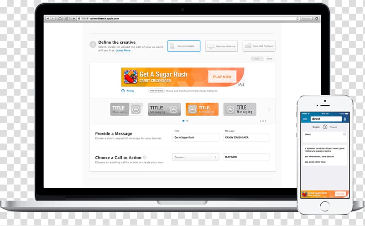Tap the iAd banner button on the iPhone screen
The image size is (365, 226).
tap(340, 194)
